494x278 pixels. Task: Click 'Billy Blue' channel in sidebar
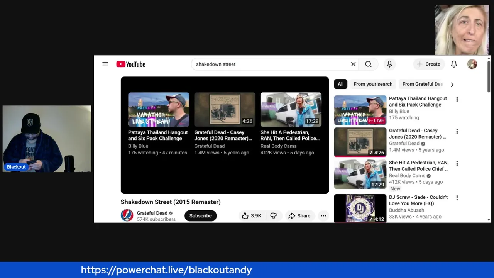399,111
